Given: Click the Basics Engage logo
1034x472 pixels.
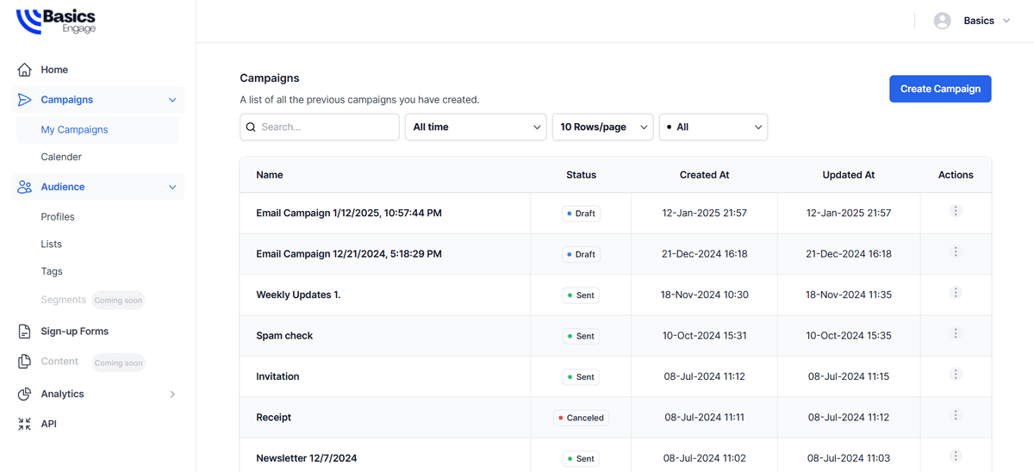Looking at the screenshot, I should pyautogui.click(x=57, y=22).
